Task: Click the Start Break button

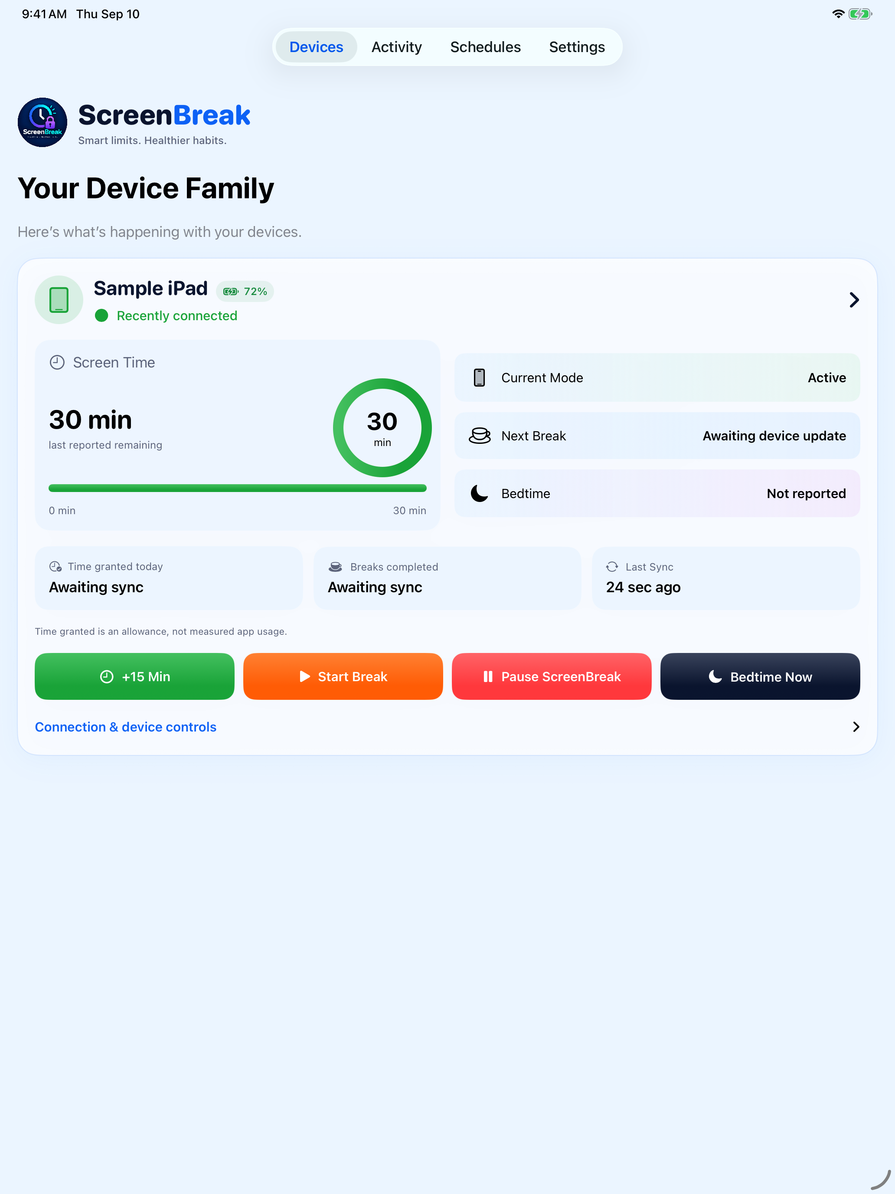Action: point(343,676)
